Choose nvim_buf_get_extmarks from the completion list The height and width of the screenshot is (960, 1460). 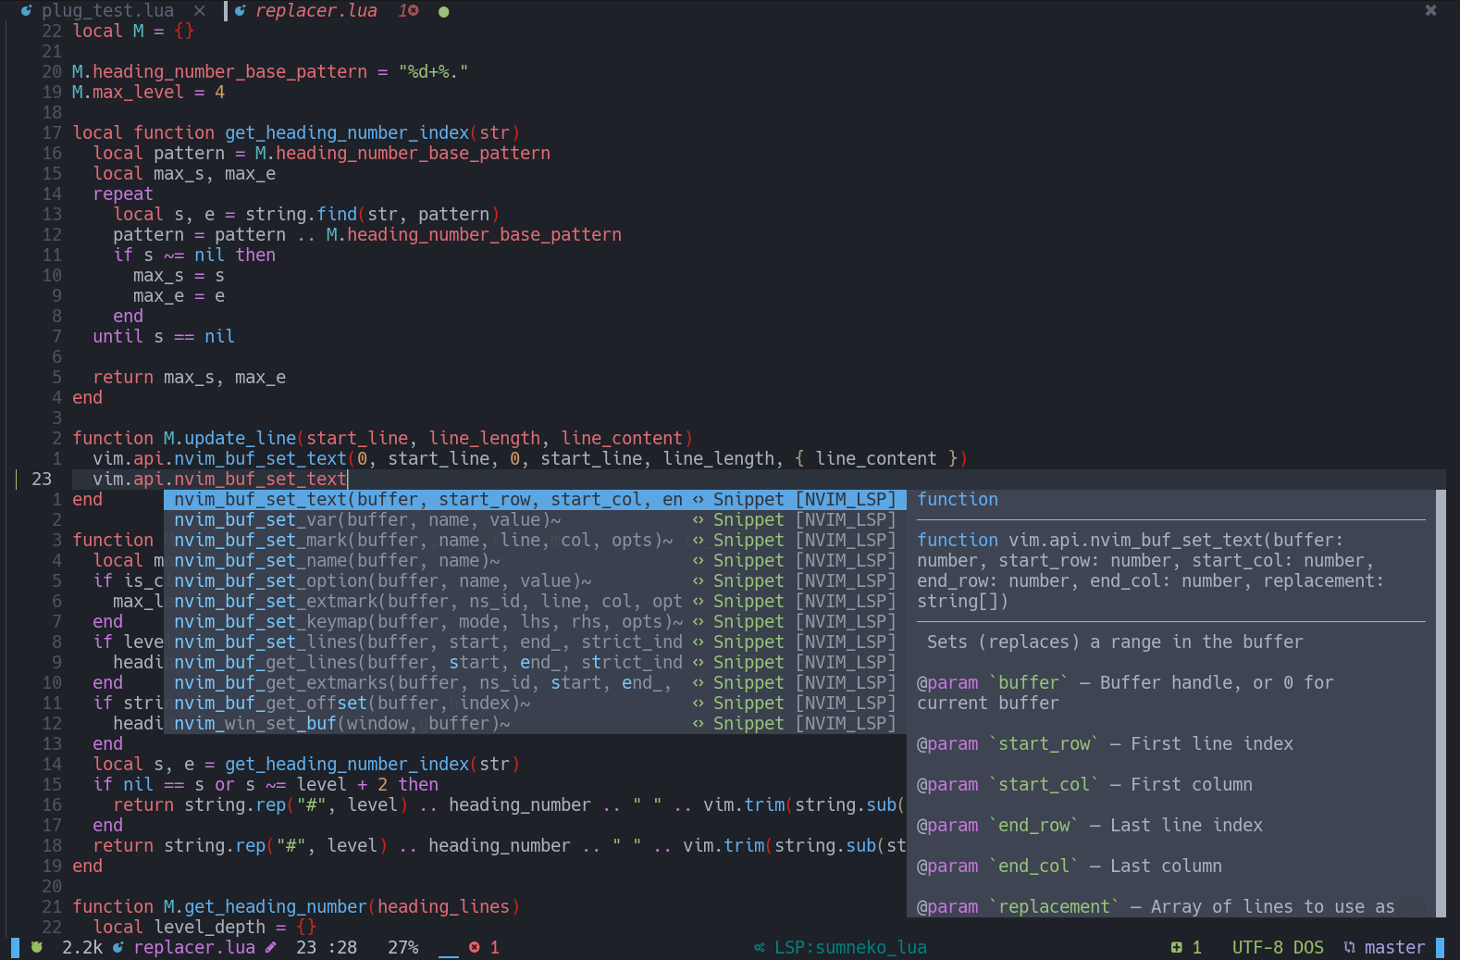(535, 682)
